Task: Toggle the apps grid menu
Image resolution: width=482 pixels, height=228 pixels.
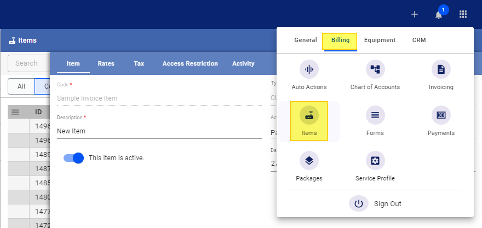Action: click(x=463, y=14)
